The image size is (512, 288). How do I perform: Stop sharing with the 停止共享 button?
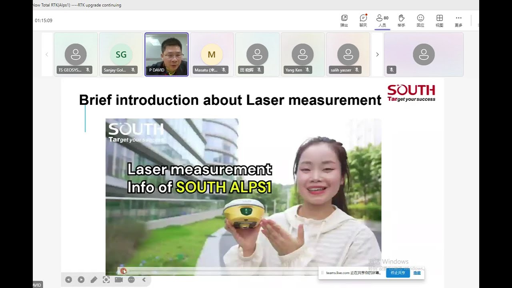(x=398, y=273)
